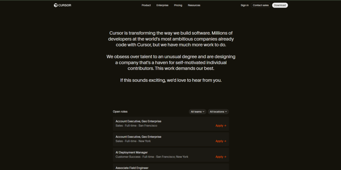
Task: Open the Enterprise page
Action: tap(162, 5)
